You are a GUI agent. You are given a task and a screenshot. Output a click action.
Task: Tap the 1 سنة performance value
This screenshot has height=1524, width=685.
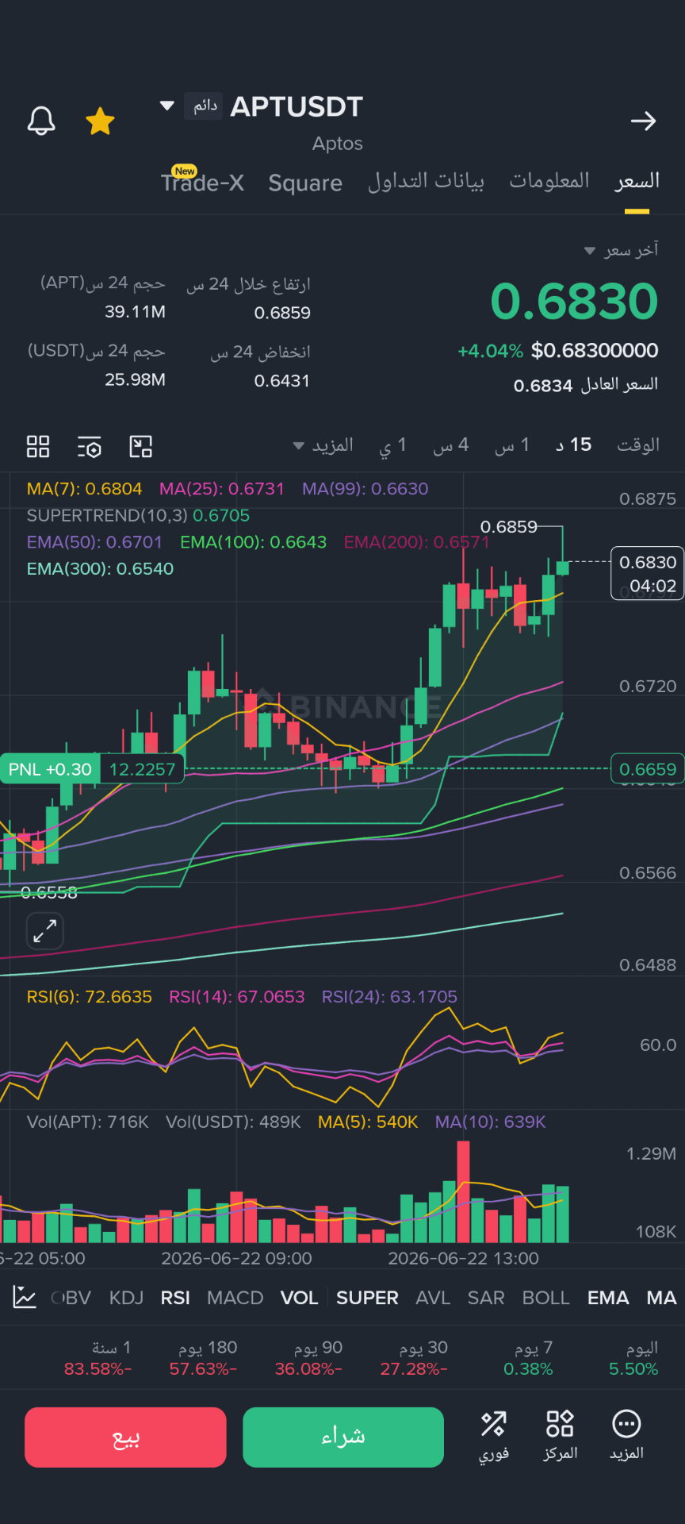click(x=98, y=1358)
